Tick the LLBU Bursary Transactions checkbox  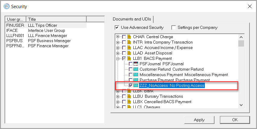124,96
